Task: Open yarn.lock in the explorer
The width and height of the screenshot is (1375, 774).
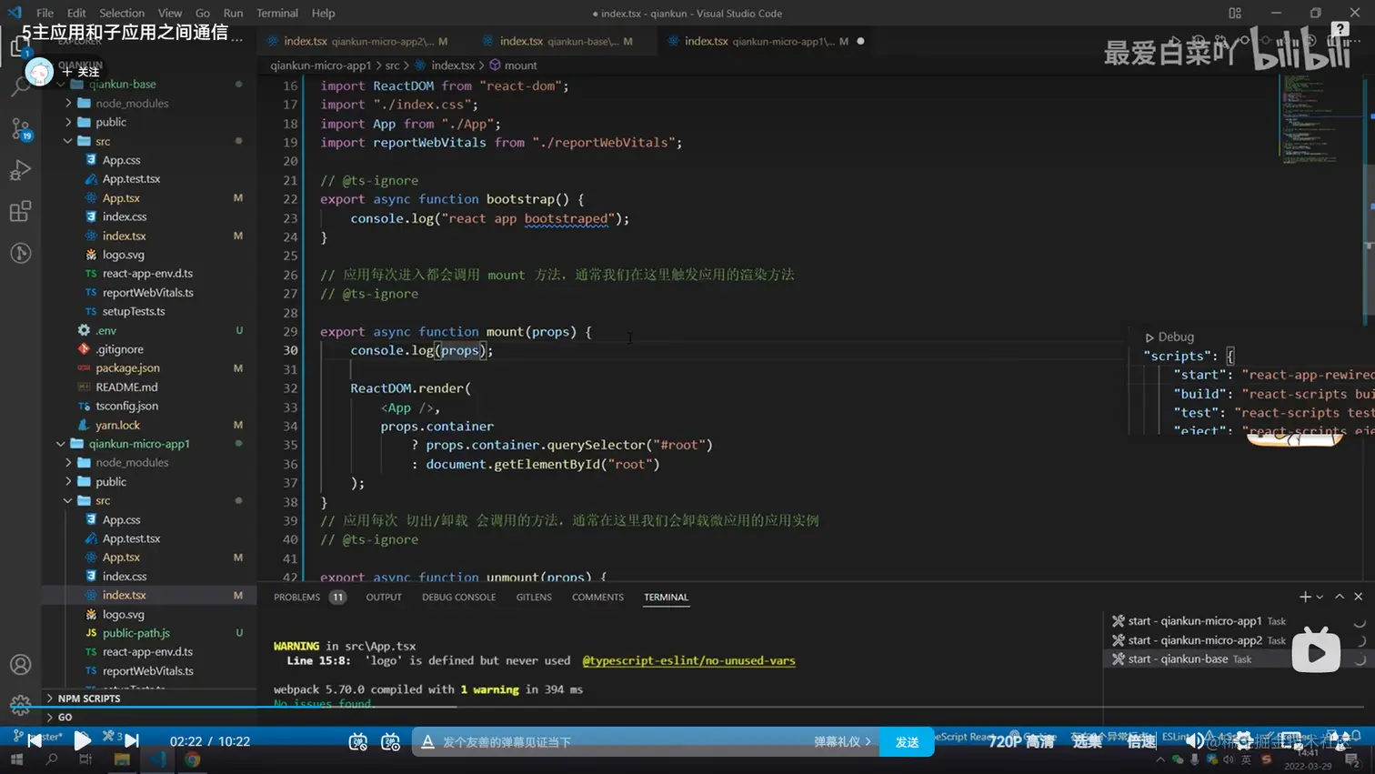Action: point(117,426)
